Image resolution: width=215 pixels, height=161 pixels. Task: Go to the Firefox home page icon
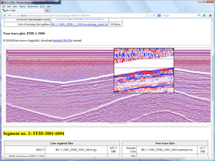pos(210,16)
